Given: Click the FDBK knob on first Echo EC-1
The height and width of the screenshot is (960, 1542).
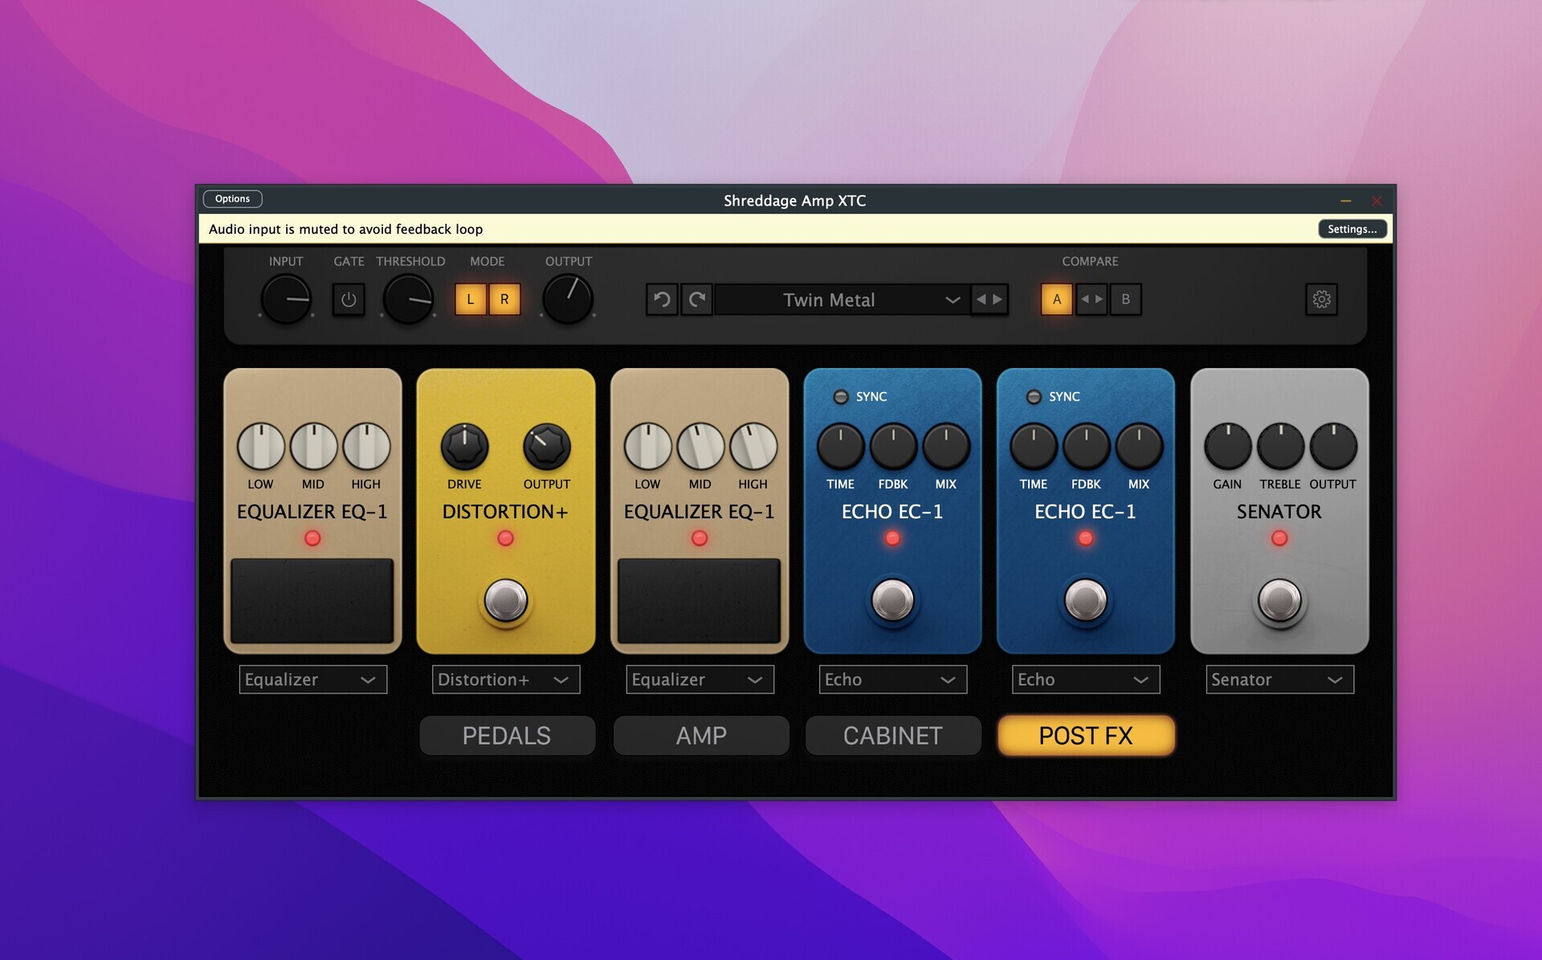Looking at the screenshot, I should click(x=893, y=447).
